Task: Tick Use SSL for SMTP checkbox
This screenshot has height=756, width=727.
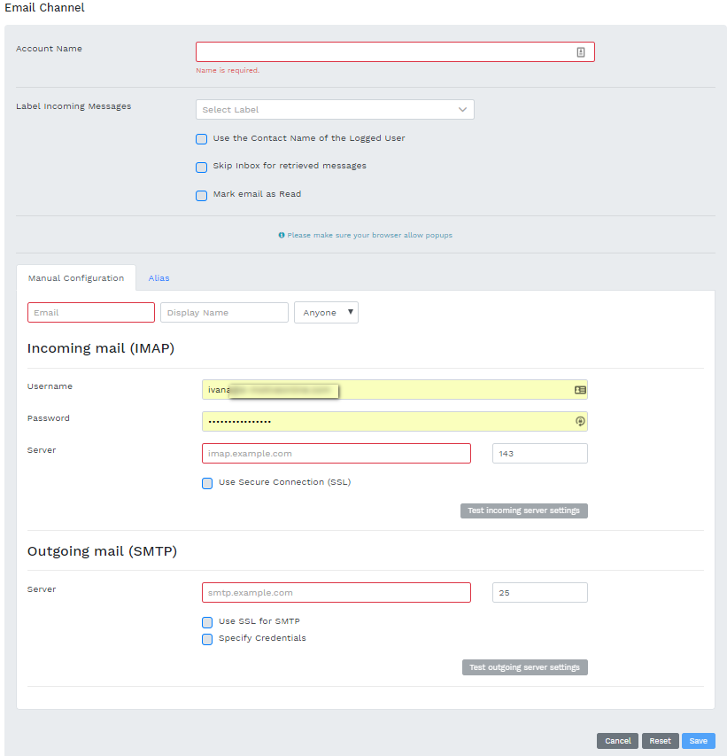Action: click(207, 622)
